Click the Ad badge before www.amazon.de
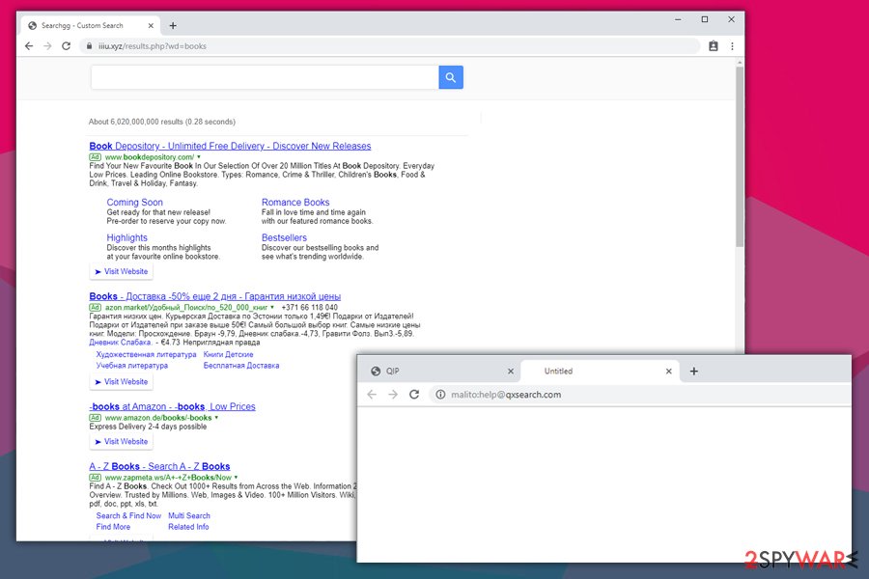 [x=96, y=418]
